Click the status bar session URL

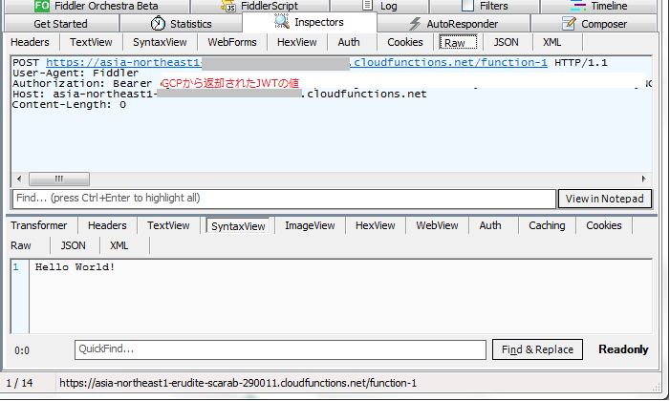(x=238, y=383)
